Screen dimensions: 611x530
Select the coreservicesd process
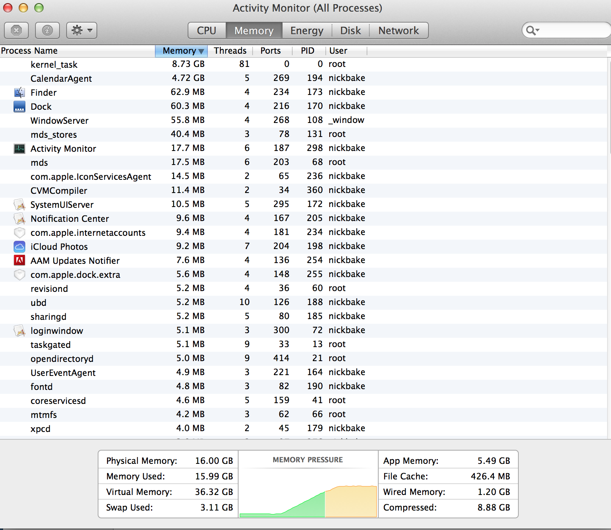[304, 400]
